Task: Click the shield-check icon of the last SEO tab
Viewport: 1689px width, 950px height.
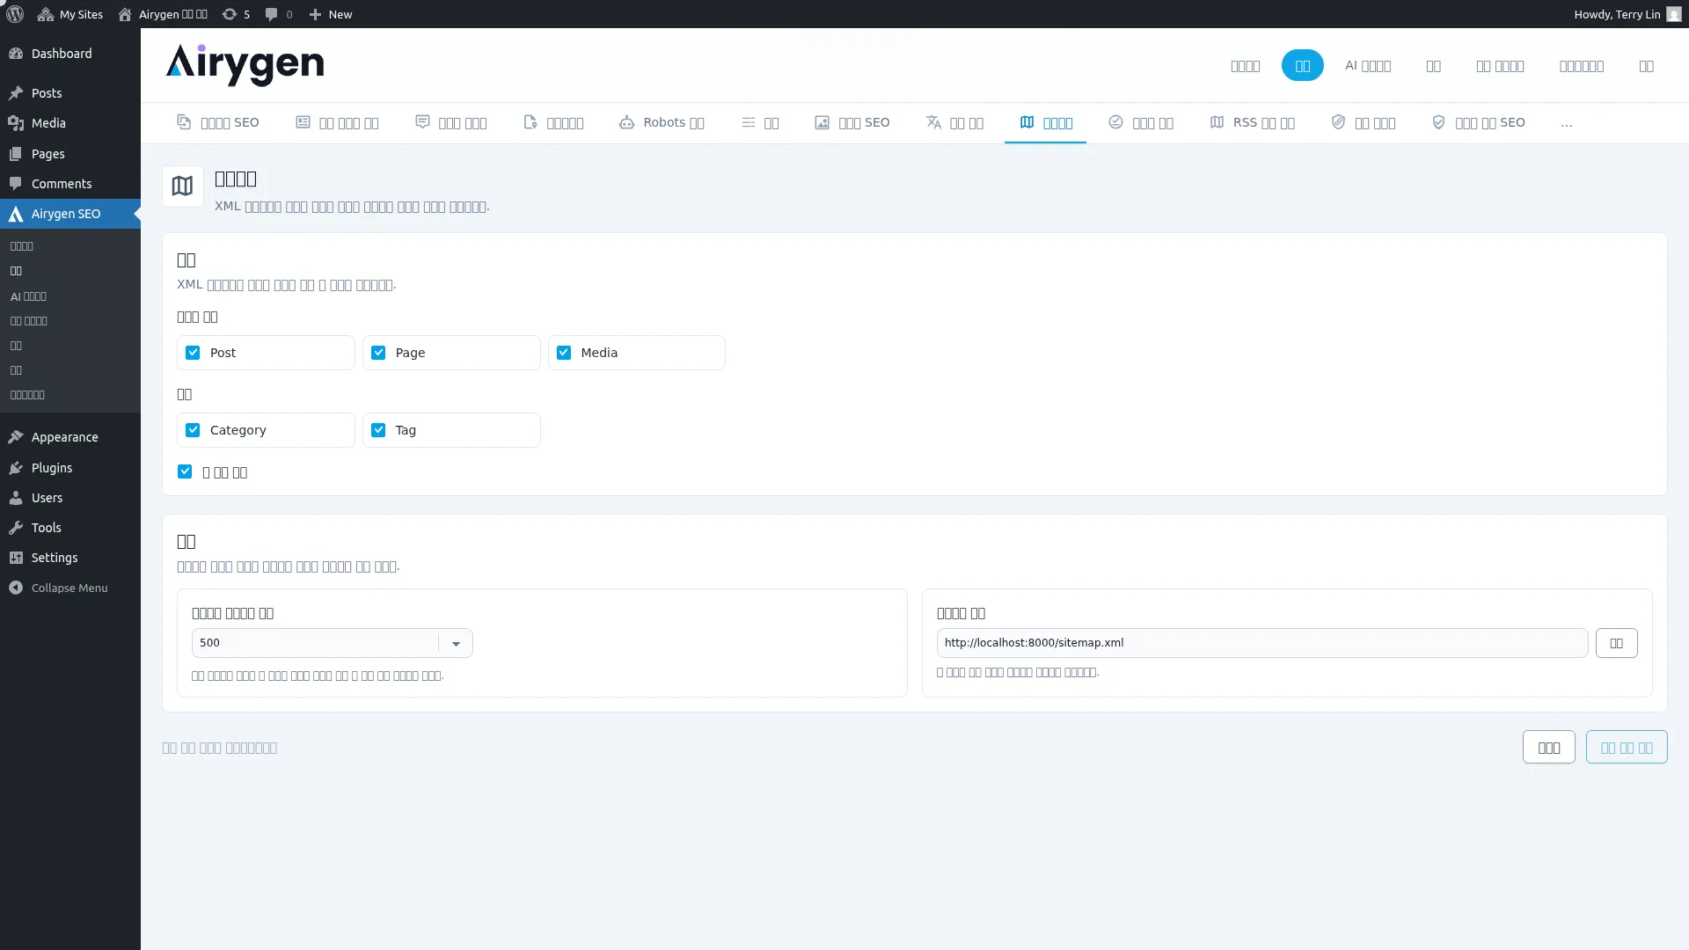Action: [1438, 122]
